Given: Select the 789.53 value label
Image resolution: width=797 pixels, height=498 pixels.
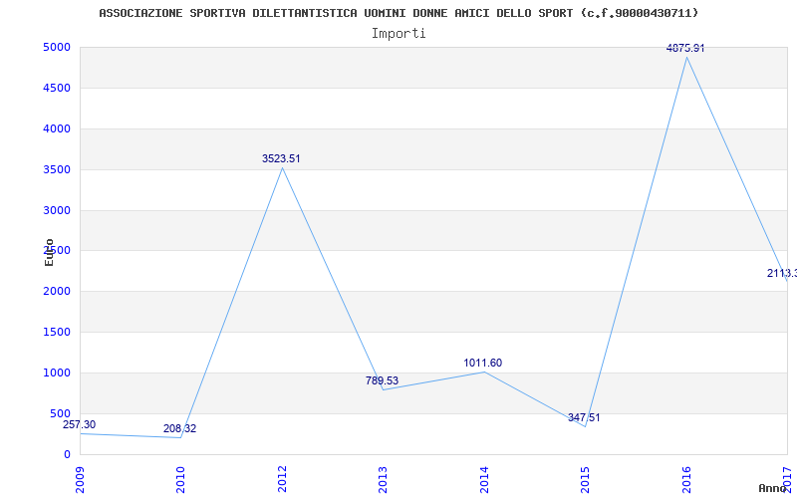Looking at the screenshot, I should point(382,380).
